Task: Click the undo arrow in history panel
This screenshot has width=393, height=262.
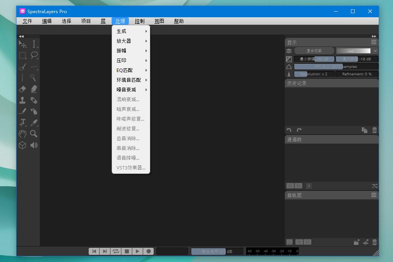Action: tap(289, 130)
